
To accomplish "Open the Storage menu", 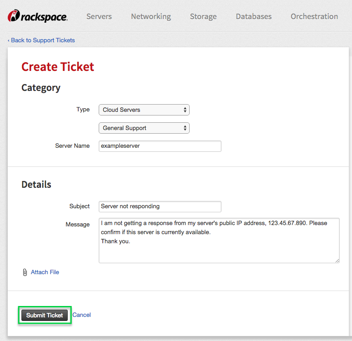I will pyautogui.click(x=203, y=16).
